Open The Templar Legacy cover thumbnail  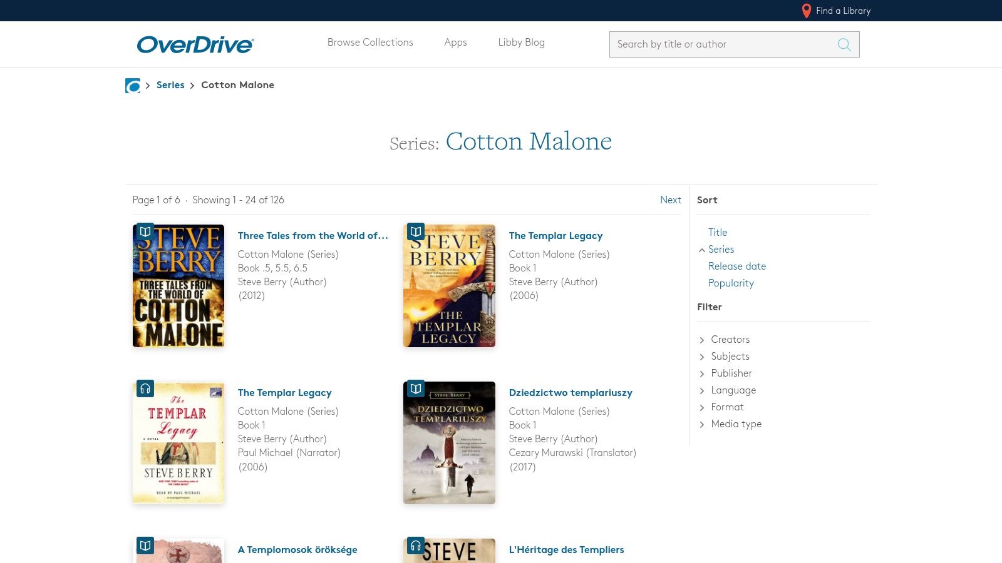[449, 285]
